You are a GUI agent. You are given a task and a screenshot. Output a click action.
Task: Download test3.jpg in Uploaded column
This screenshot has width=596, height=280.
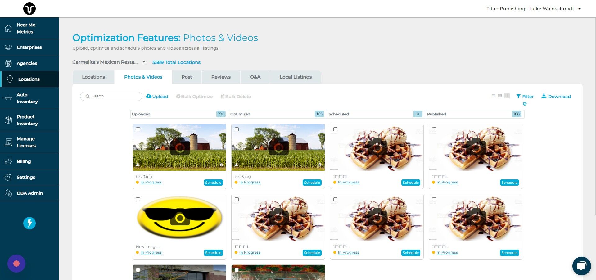[x=138, y=165]
